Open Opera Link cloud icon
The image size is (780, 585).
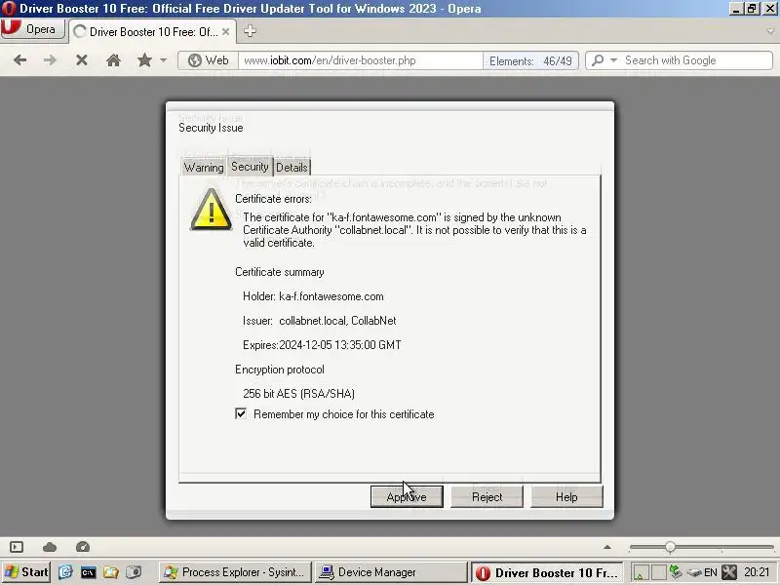pyautogui.click(x=50, y=547)
